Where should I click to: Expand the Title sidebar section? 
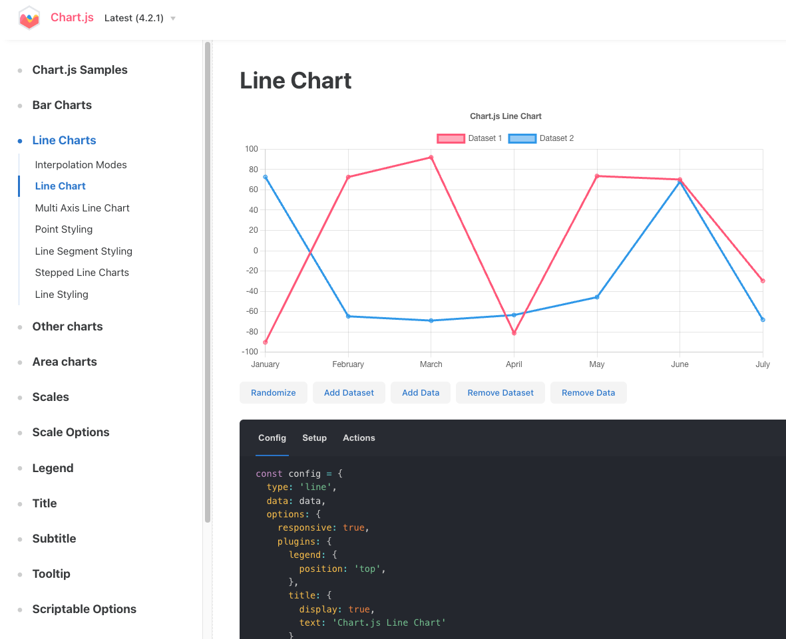[45, 503]
